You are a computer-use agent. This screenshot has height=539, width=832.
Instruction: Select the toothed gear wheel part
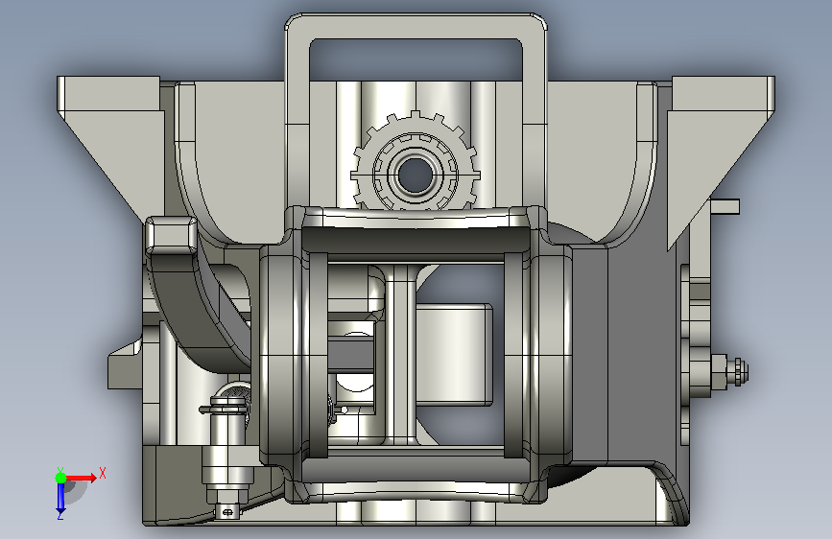tap(416, 161)
